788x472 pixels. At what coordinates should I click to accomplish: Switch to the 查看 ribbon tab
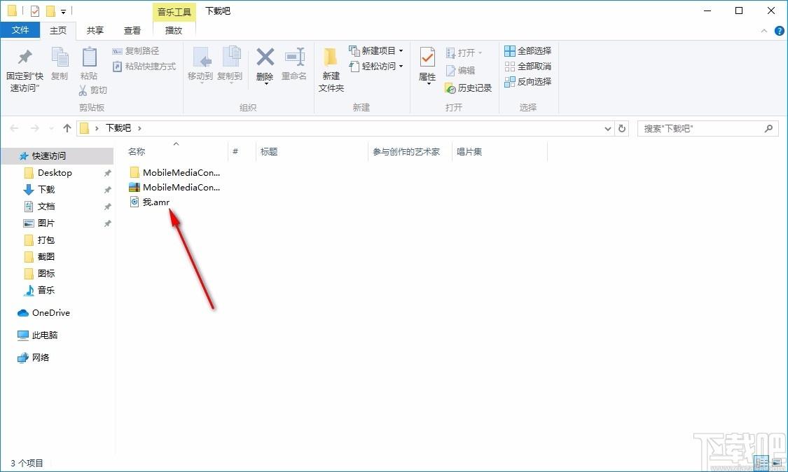[132, 30]
